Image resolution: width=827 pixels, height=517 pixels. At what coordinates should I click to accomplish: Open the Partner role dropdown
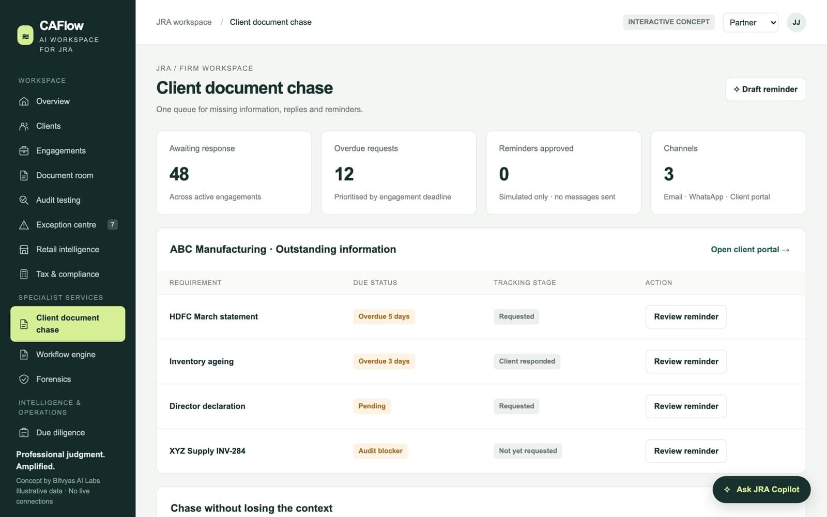tap(751, 22)
